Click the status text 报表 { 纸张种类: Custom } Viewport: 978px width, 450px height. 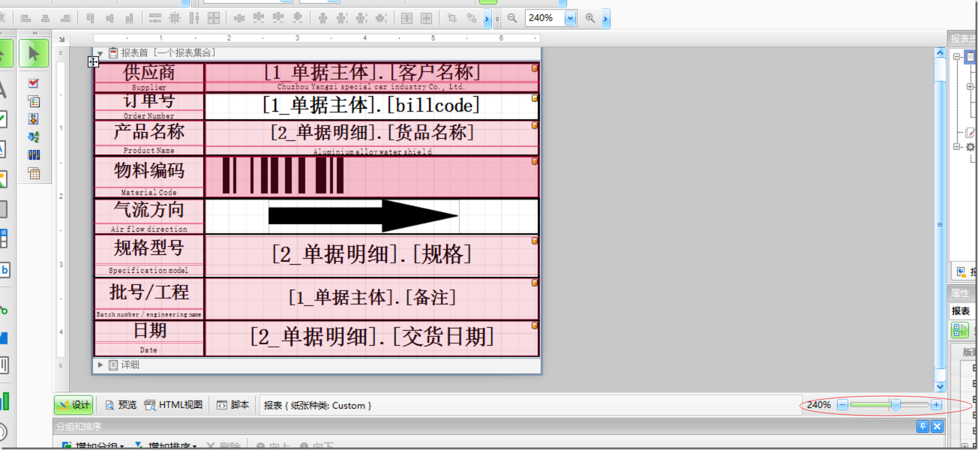tap(317, 406)
